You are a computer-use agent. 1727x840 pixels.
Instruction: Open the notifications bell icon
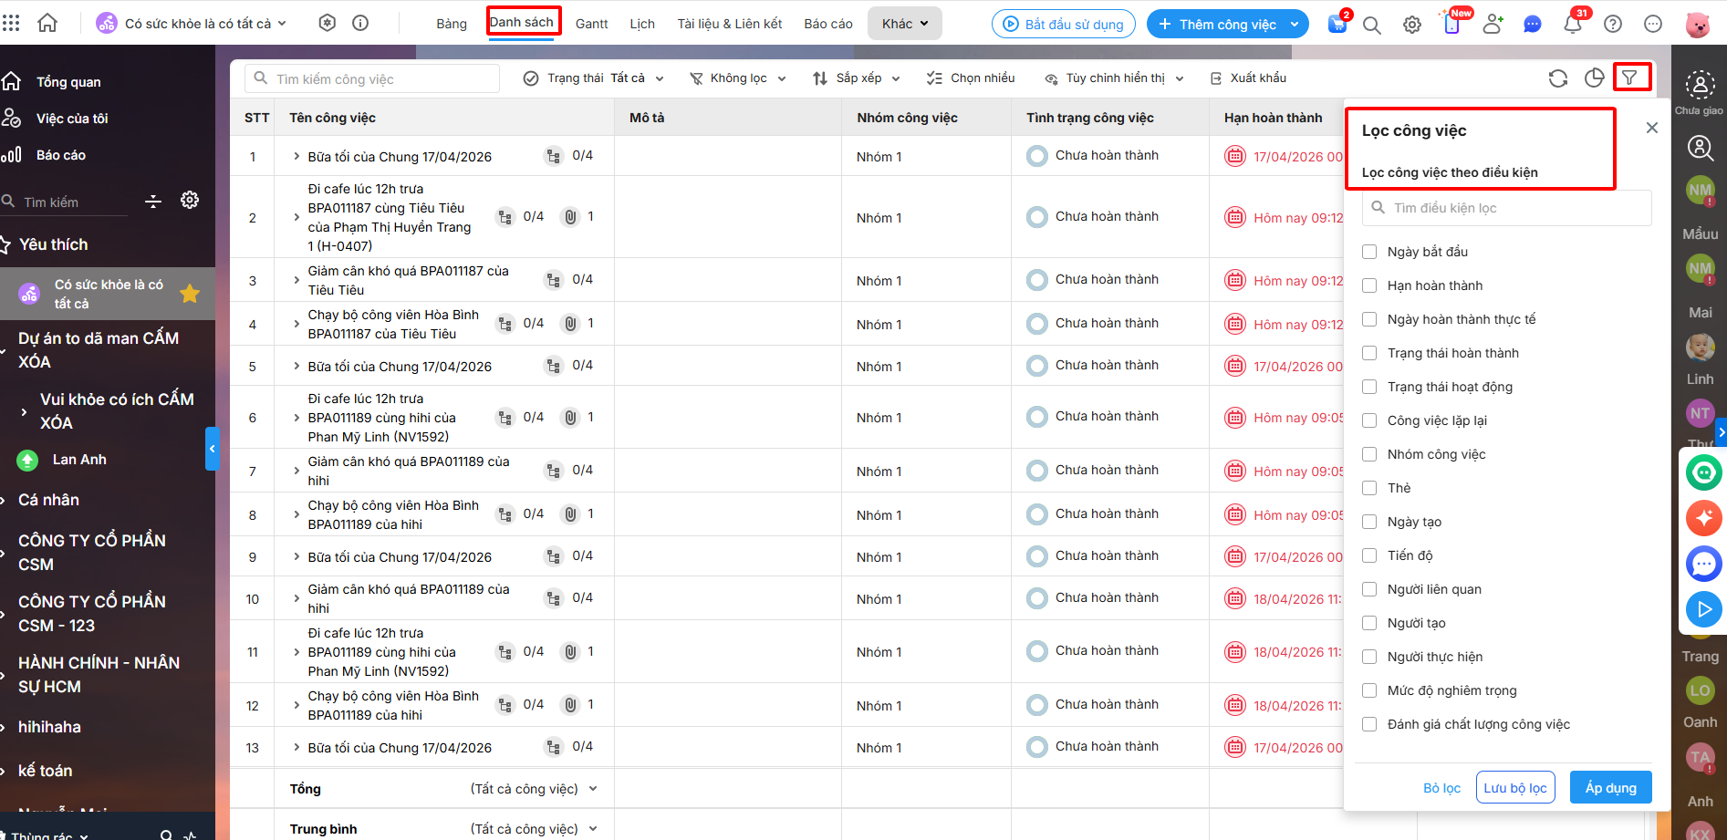point(1573,25)
